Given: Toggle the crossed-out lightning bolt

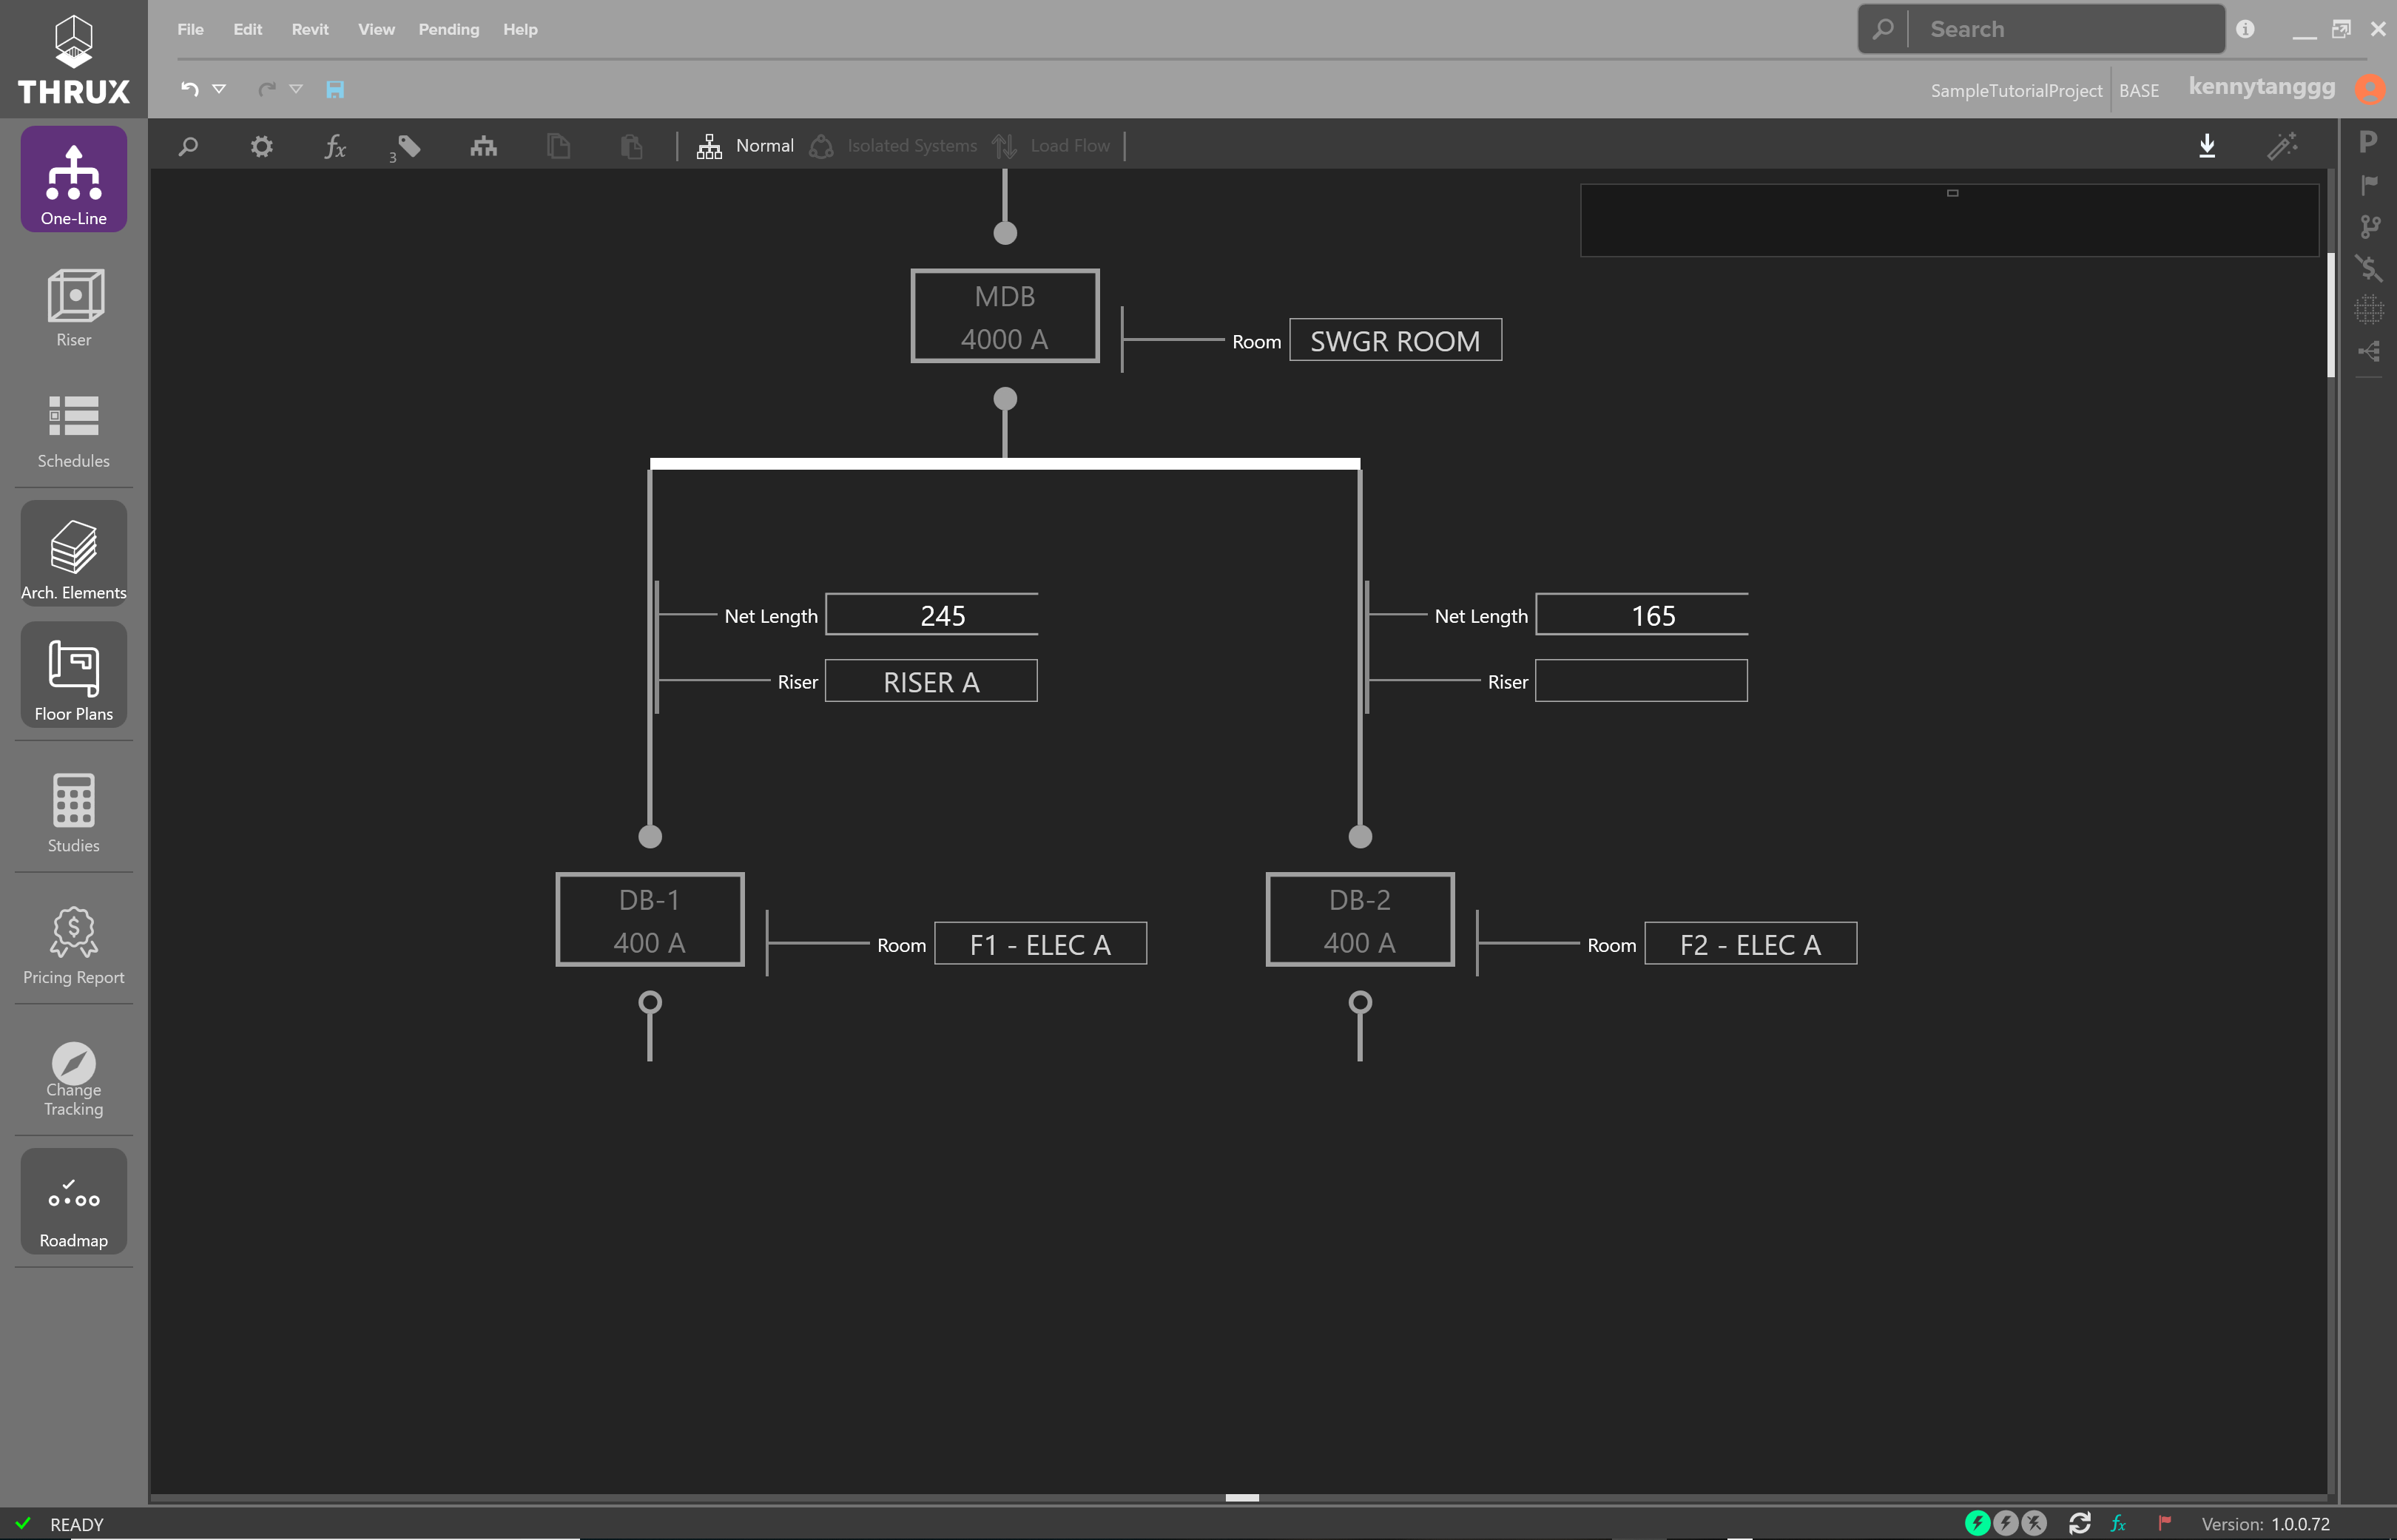Looking at the screenshot, I should coord(2034,1523).
